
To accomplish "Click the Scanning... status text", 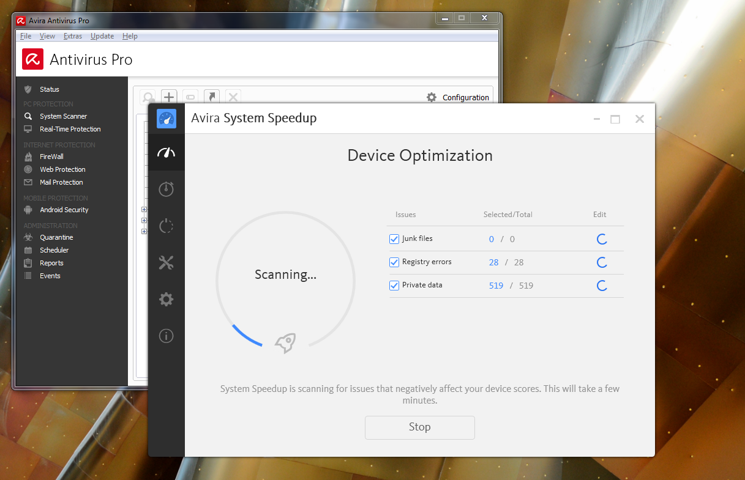I will [285, 275].
